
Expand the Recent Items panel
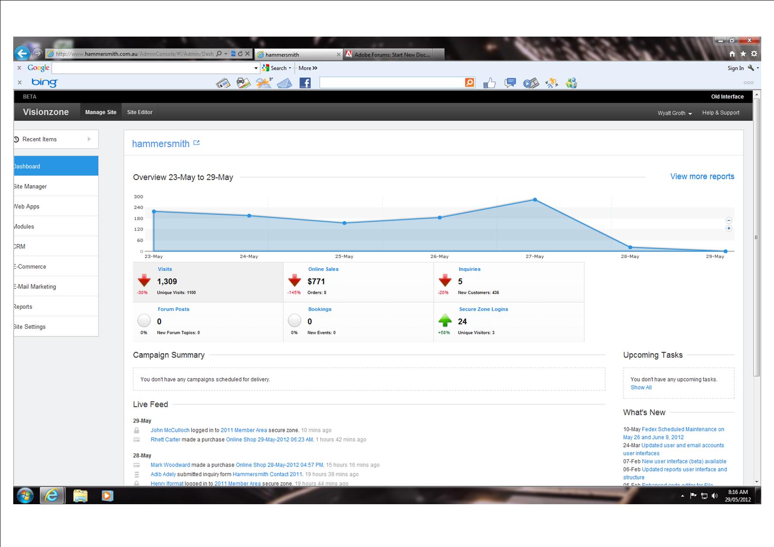click(x=56, y=139)
